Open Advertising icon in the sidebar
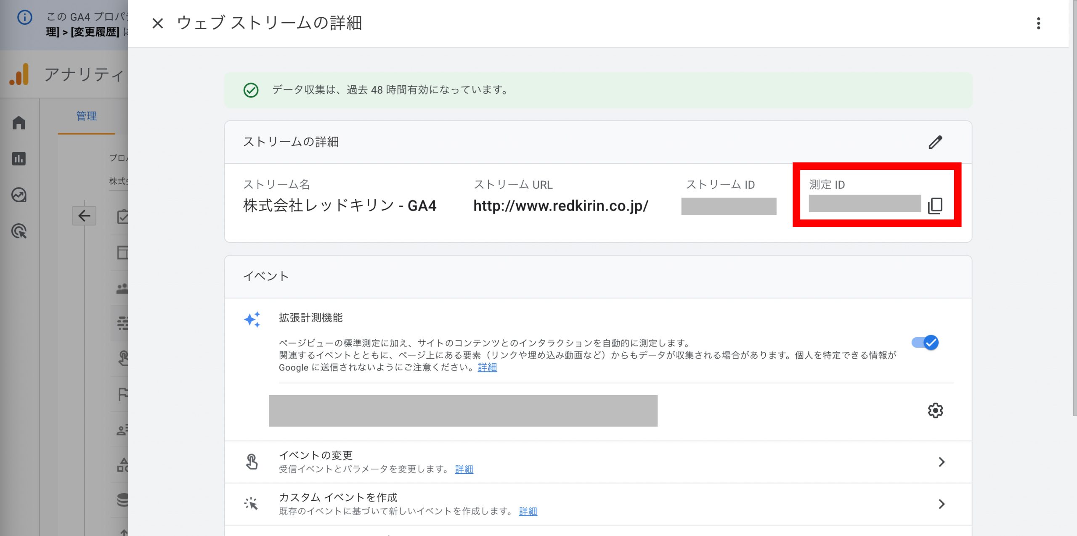The height and width of the screenshot is (536, 1077). (19, 231)
